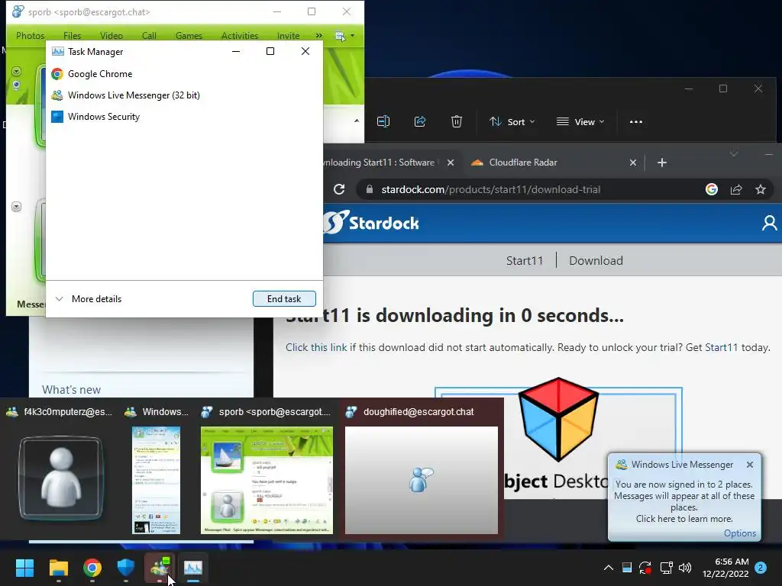Open Files menu in Messenger window
The height and width of the screenshot is (586, 782).
[x=72, y=36]
